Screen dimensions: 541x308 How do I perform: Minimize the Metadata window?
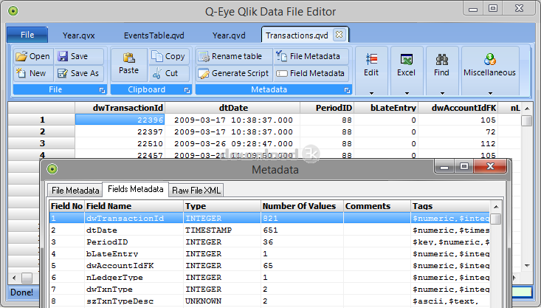tap(444, 166)
